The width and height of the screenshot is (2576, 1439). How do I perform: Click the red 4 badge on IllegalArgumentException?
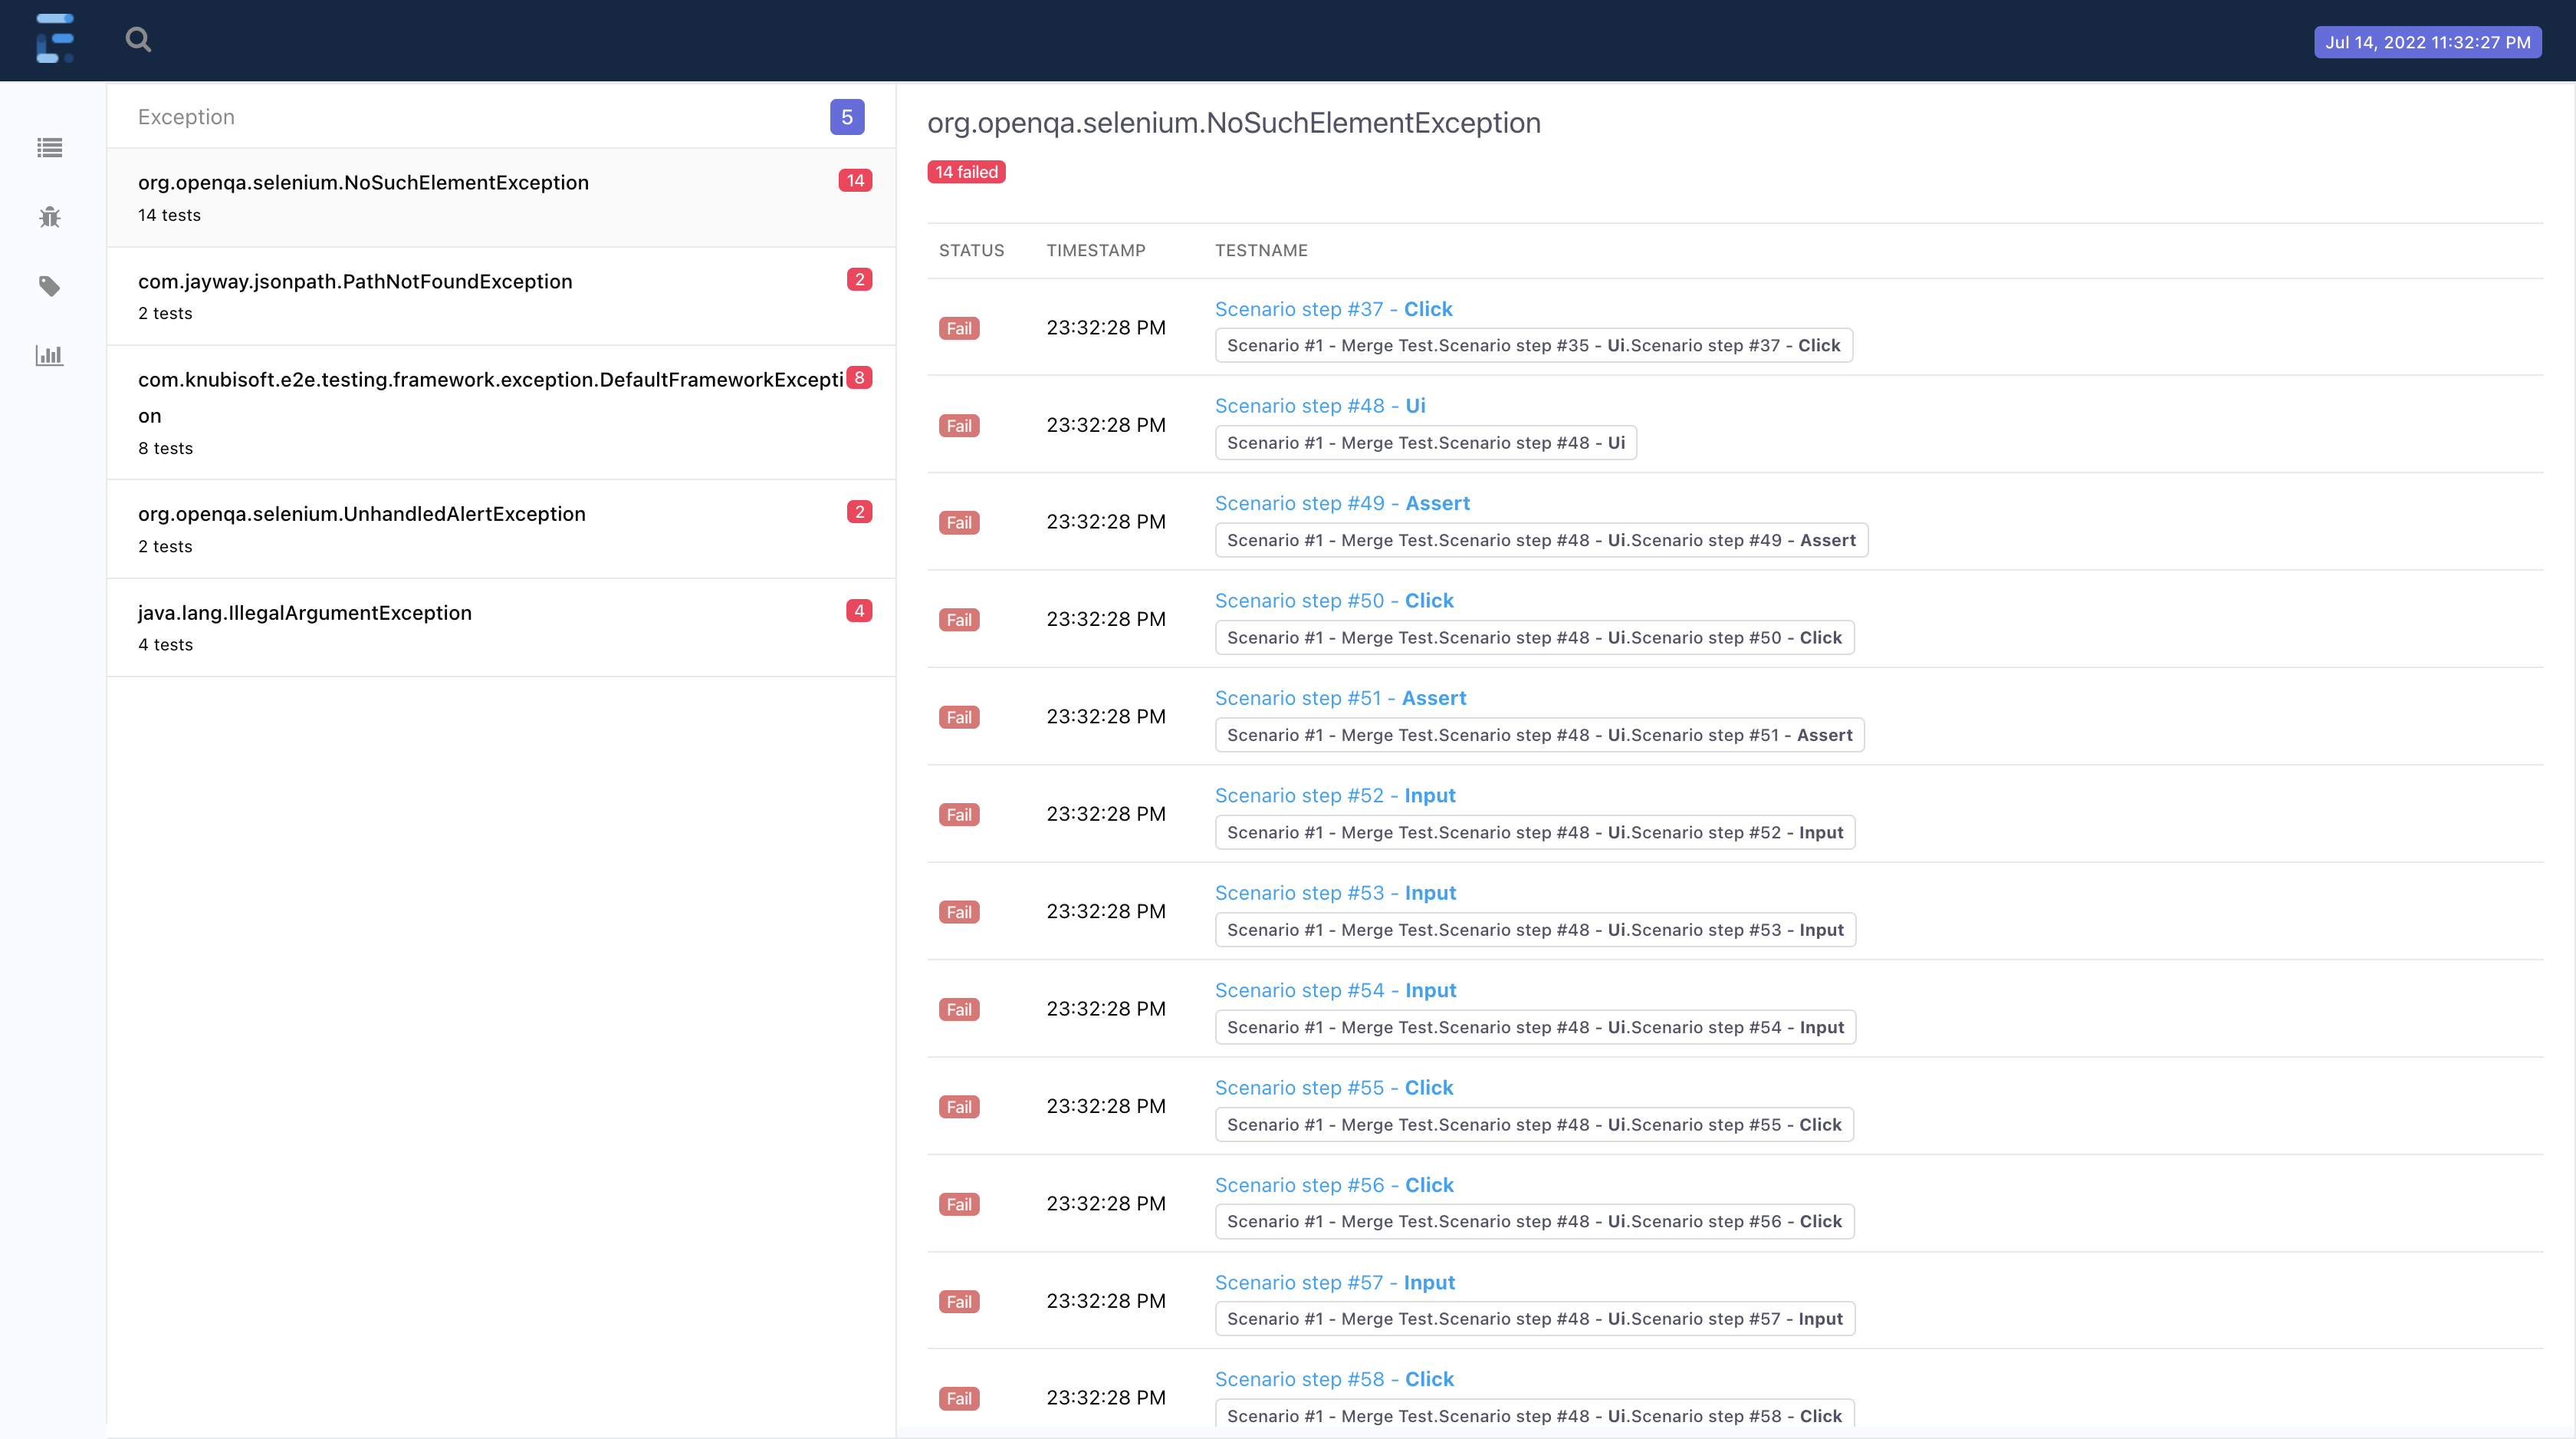pyautogui.click(x=859, y=611)
